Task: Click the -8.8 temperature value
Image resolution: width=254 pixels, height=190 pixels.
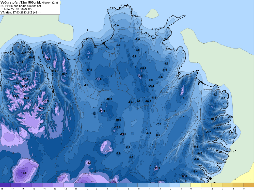Action: 149,133
